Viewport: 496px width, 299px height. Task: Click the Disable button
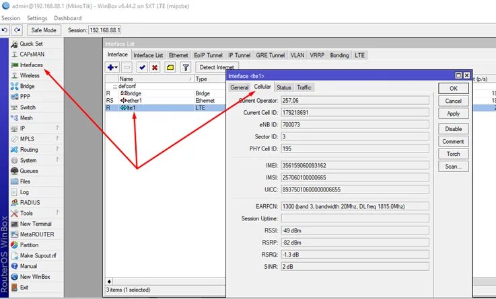point(454,129)
